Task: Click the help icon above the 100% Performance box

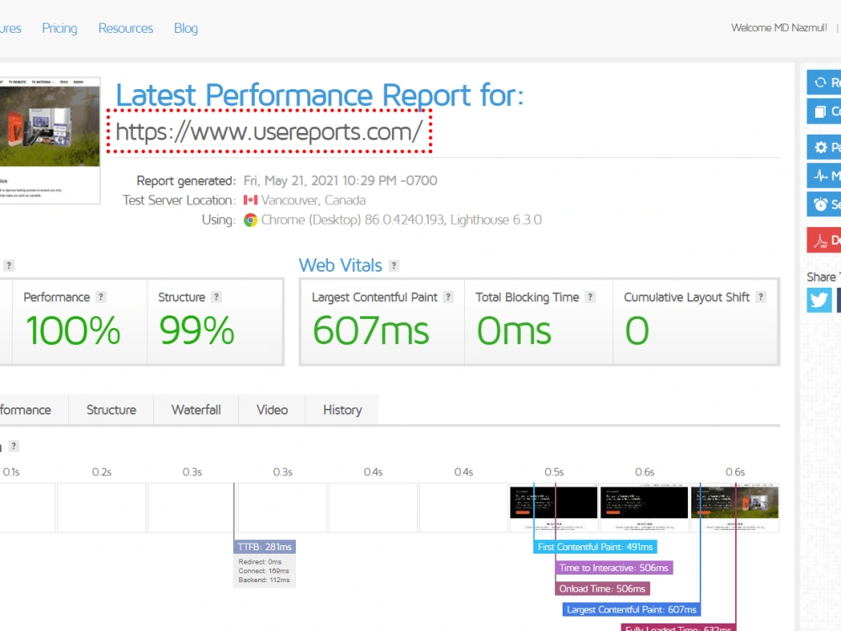Action: click(8, 266)
